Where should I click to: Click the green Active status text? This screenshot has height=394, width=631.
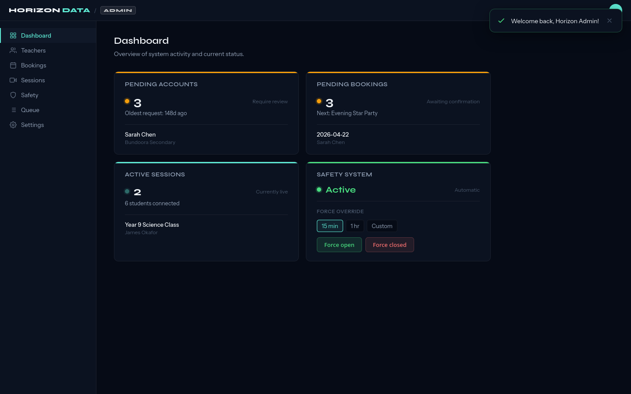point(341,190)
